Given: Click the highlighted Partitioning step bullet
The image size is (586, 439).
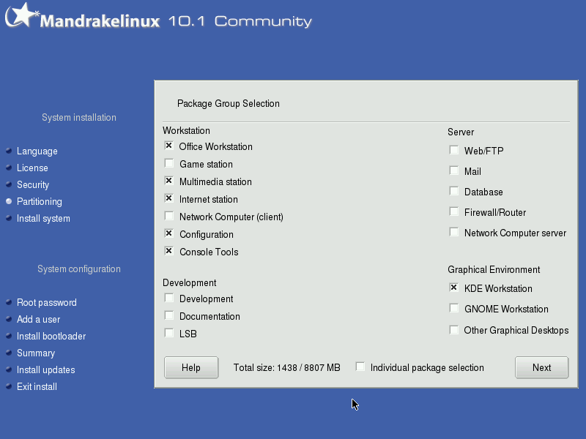Looking at the screenshot, I should click(x=9, y=201).
